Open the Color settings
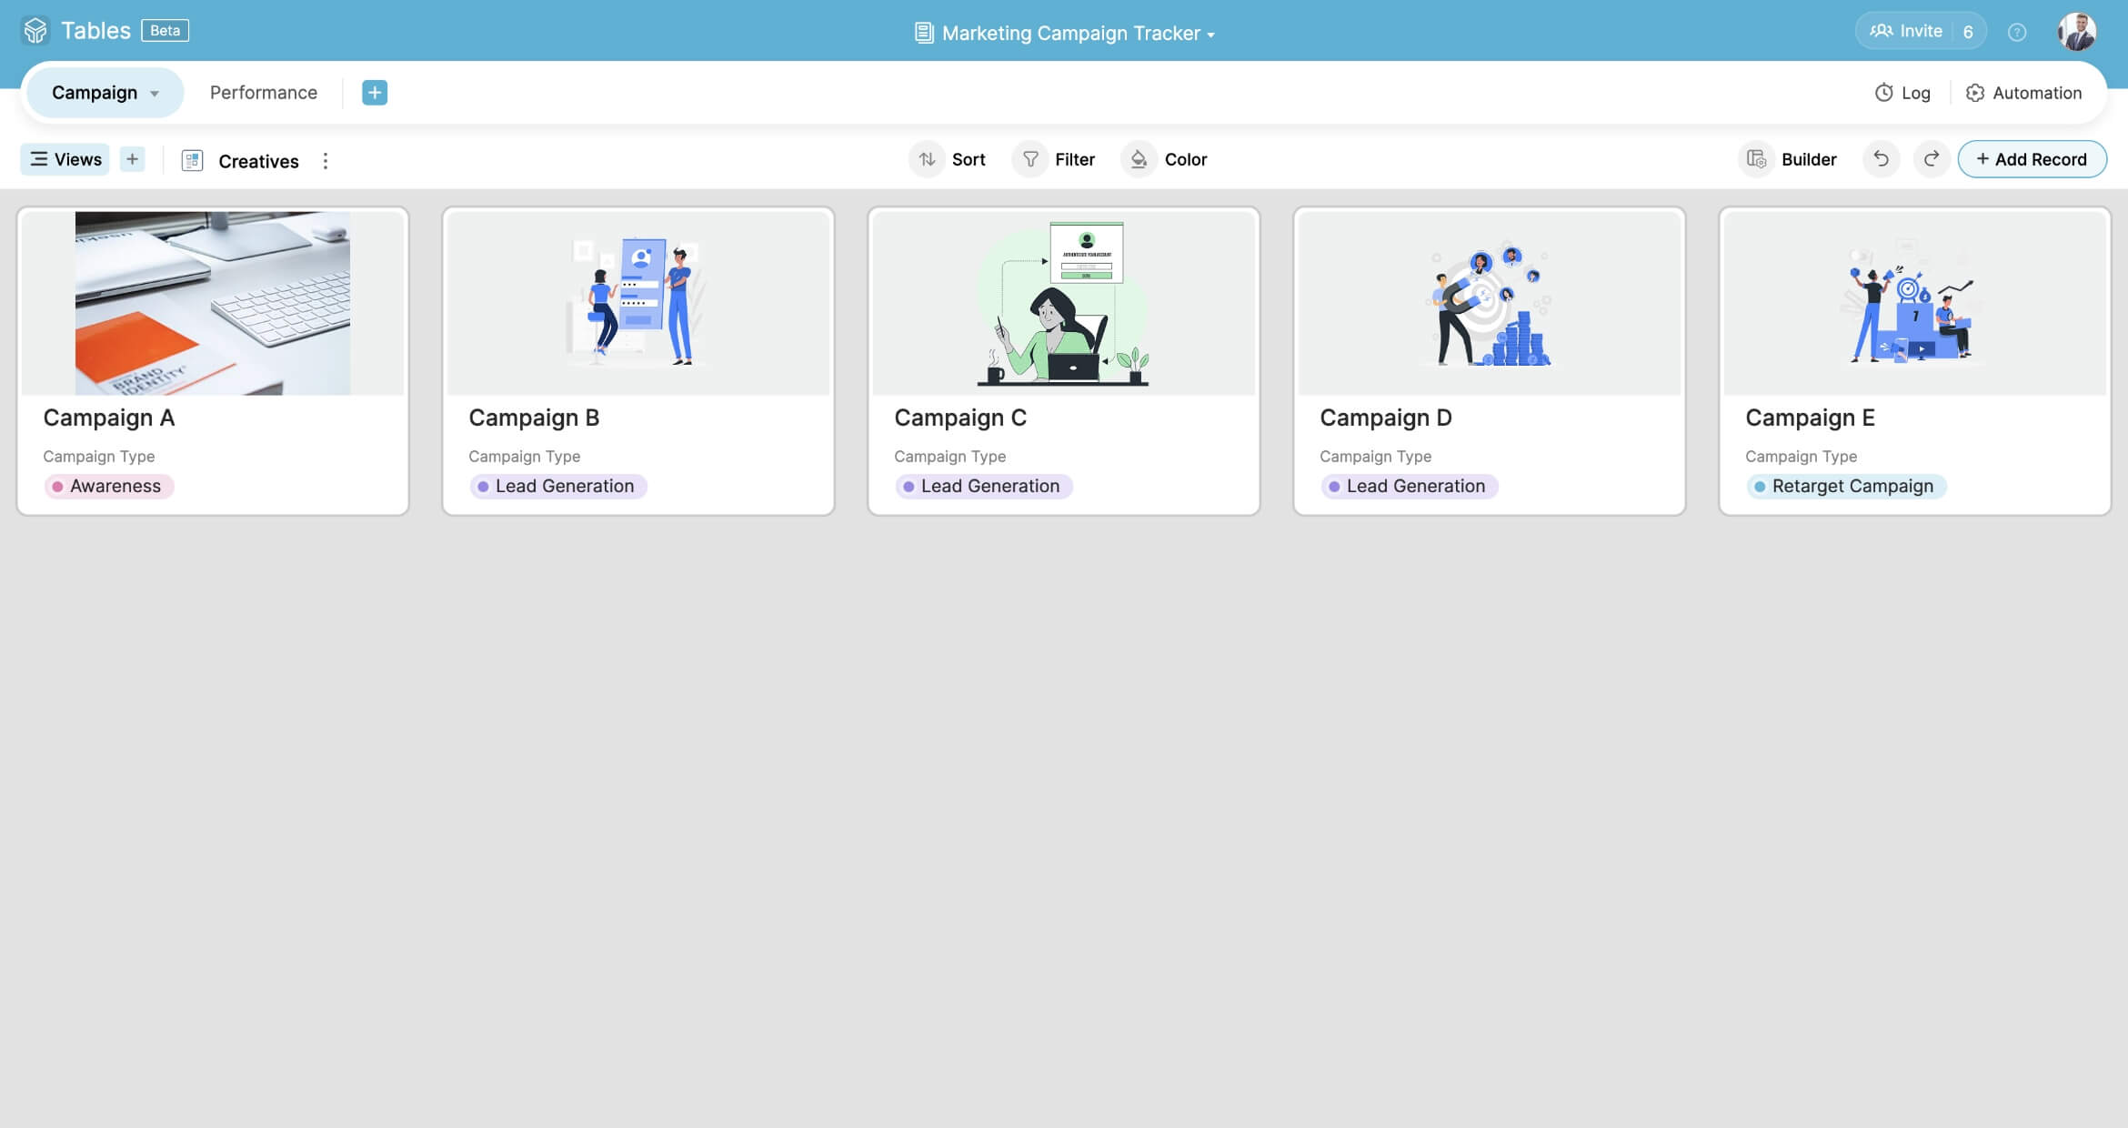2128x1128 pixels. click(1166, 159)
